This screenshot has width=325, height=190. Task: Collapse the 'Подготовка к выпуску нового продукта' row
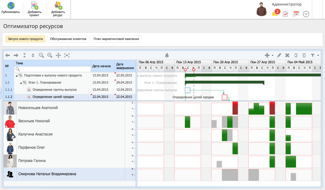(16, 76)
